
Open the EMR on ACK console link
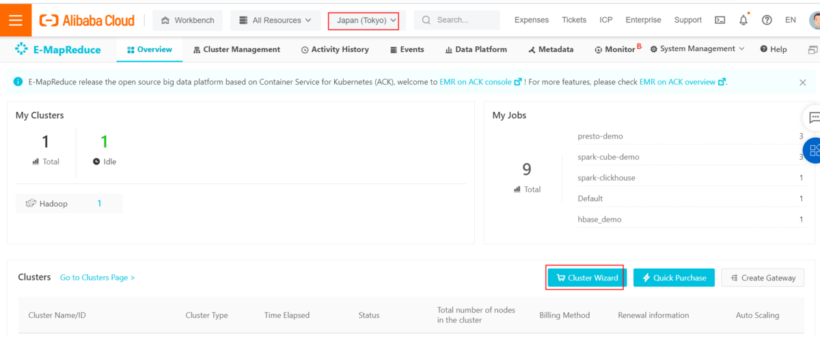(481, 82)
